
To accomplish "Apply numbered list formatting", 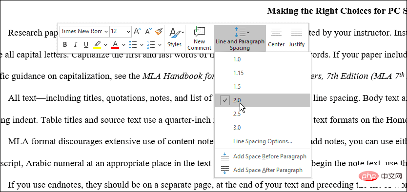I will (151, 45).
